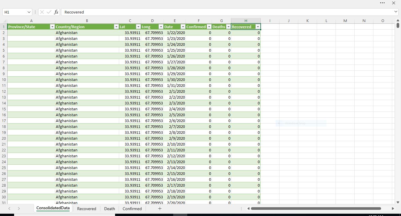Click the formula bar input showing Recovered
Image resolution: width=401 pixels, height=216 pixels.
click(227, 12)
